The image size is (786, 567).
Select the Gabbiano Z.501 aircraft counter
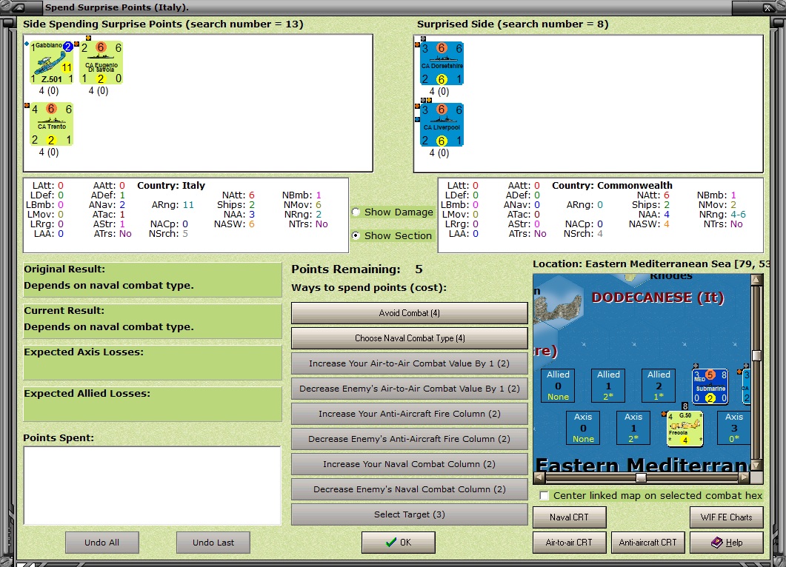coord(51,63)
